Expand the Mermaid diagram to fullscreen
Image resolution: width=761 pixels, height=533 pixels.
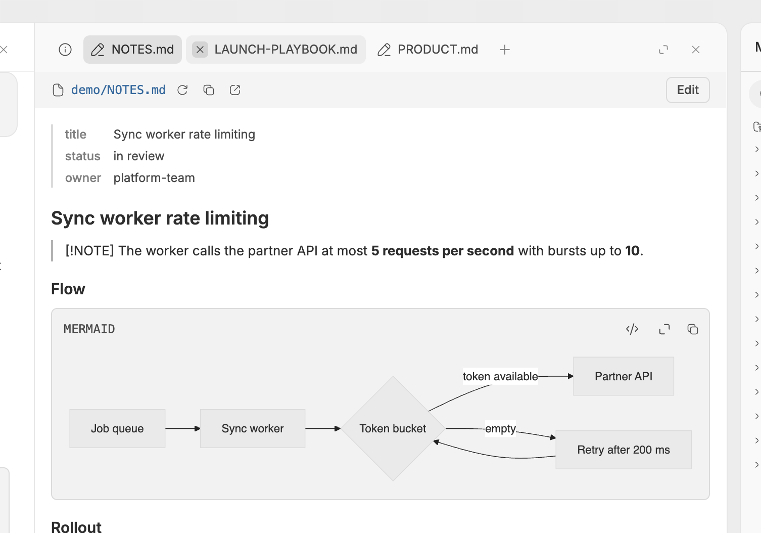pyautogui.click(x=664, y=329)
